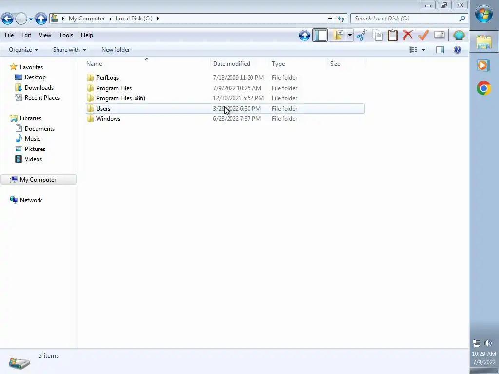This screenshot has width=499, height=374.
Task: Click the Windows Explorer taskbar icon
Action: [x=484, y=42]
